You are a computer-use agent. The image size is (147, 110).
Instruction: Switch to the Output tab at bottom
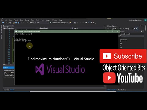12,90
